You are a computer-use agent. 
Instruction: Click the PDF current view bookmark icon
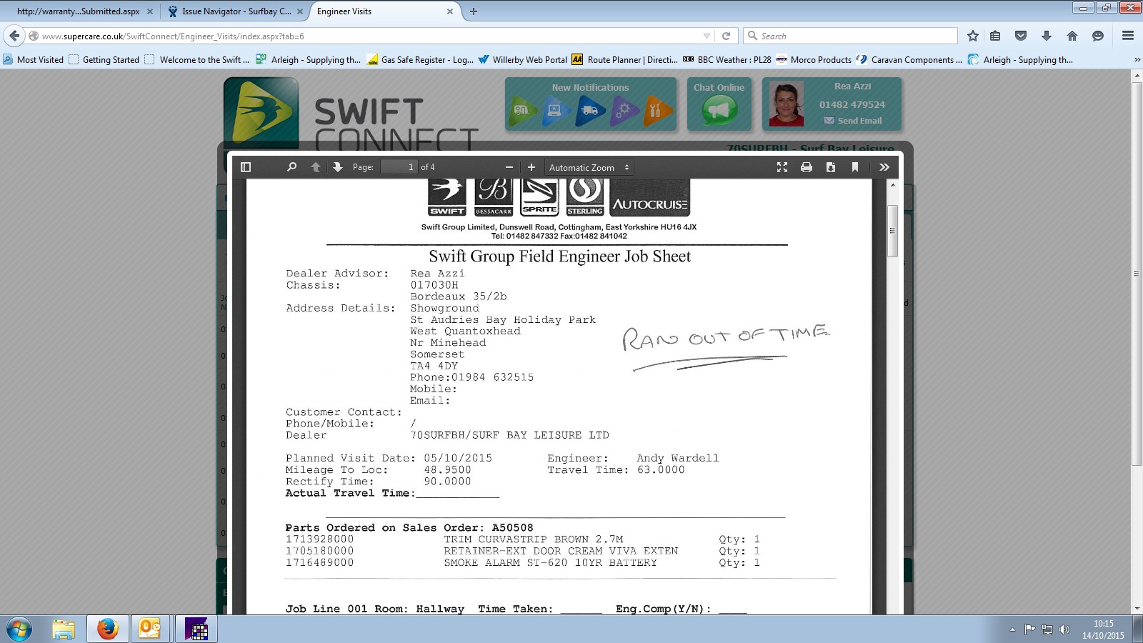click(855, 167)
